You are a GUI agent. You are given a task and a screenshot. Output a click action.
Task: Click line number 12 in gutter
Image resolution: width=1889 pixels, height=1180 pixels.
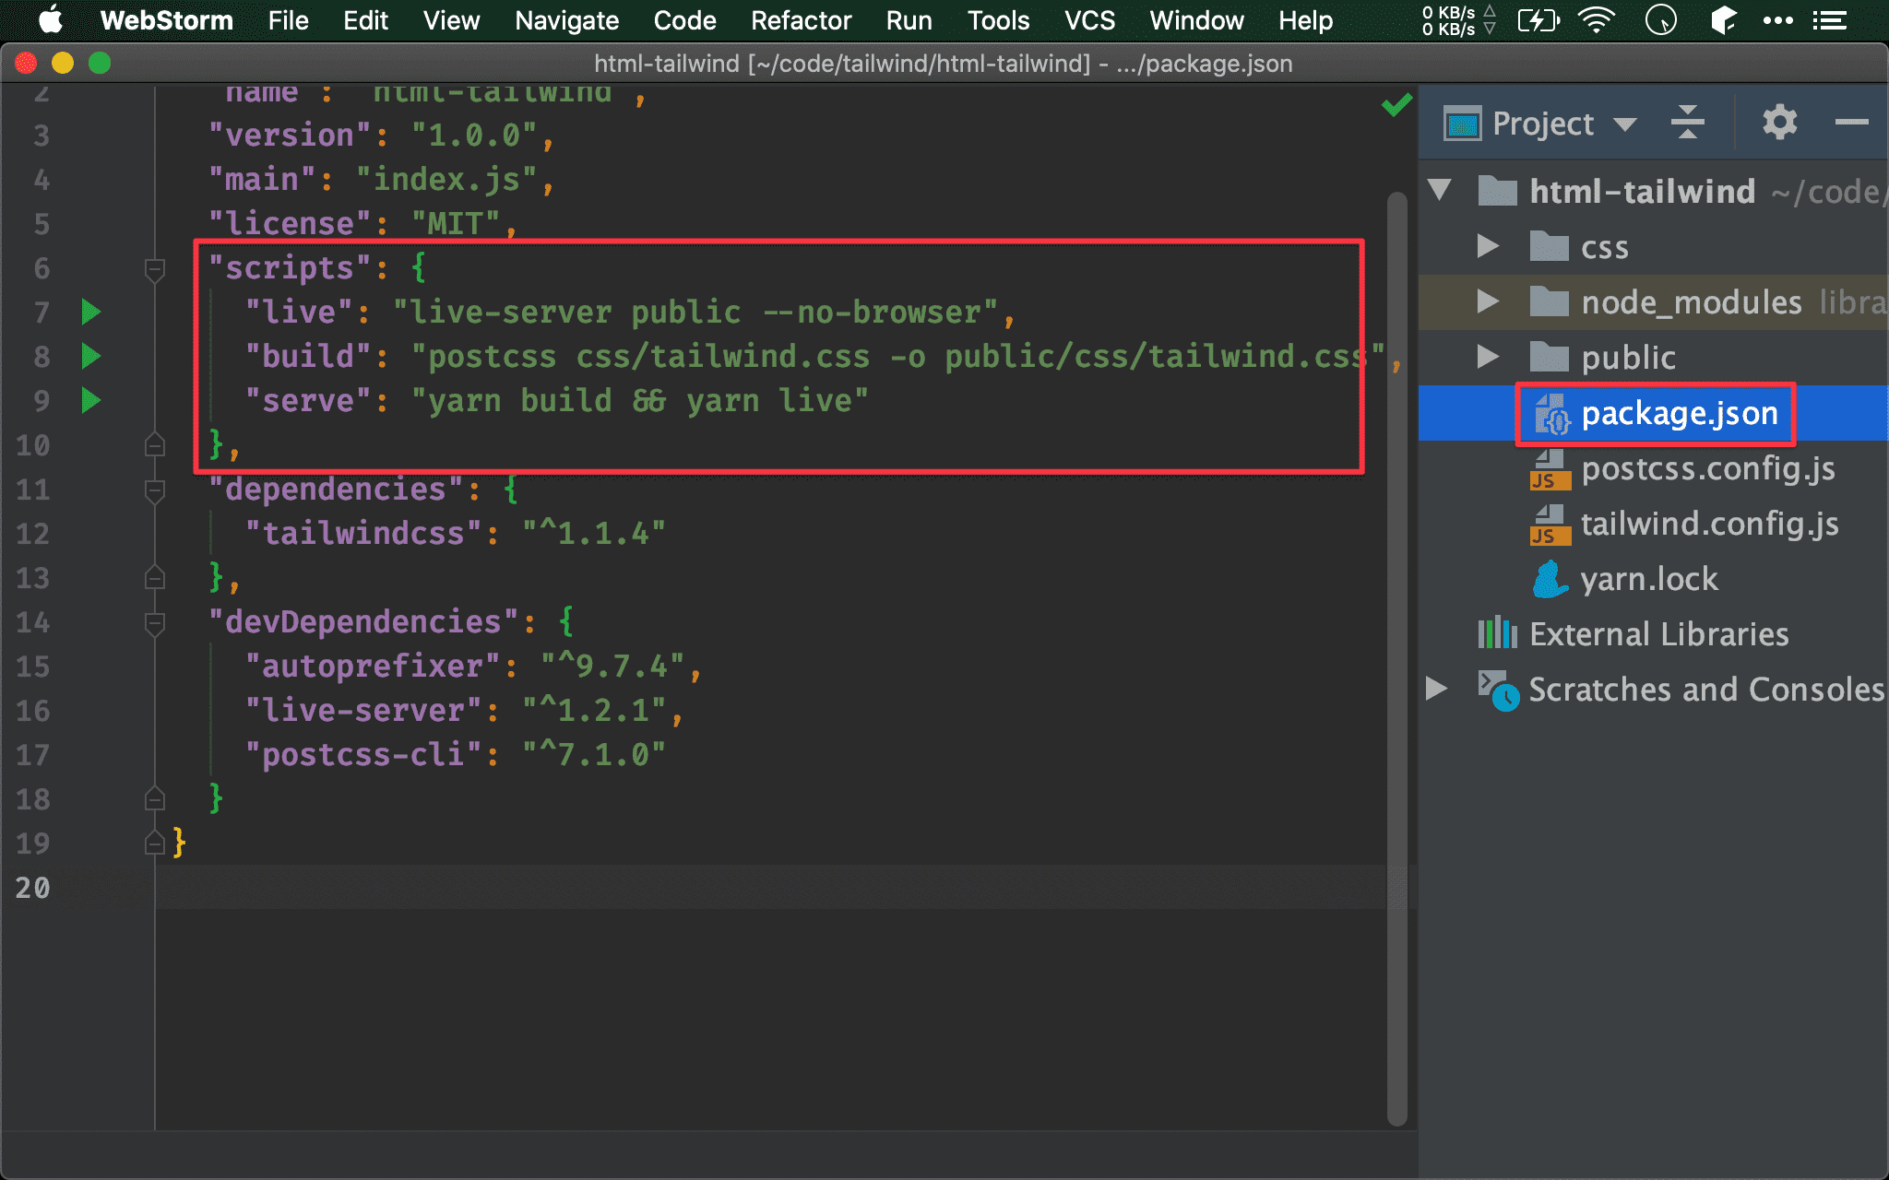(32, 533)
